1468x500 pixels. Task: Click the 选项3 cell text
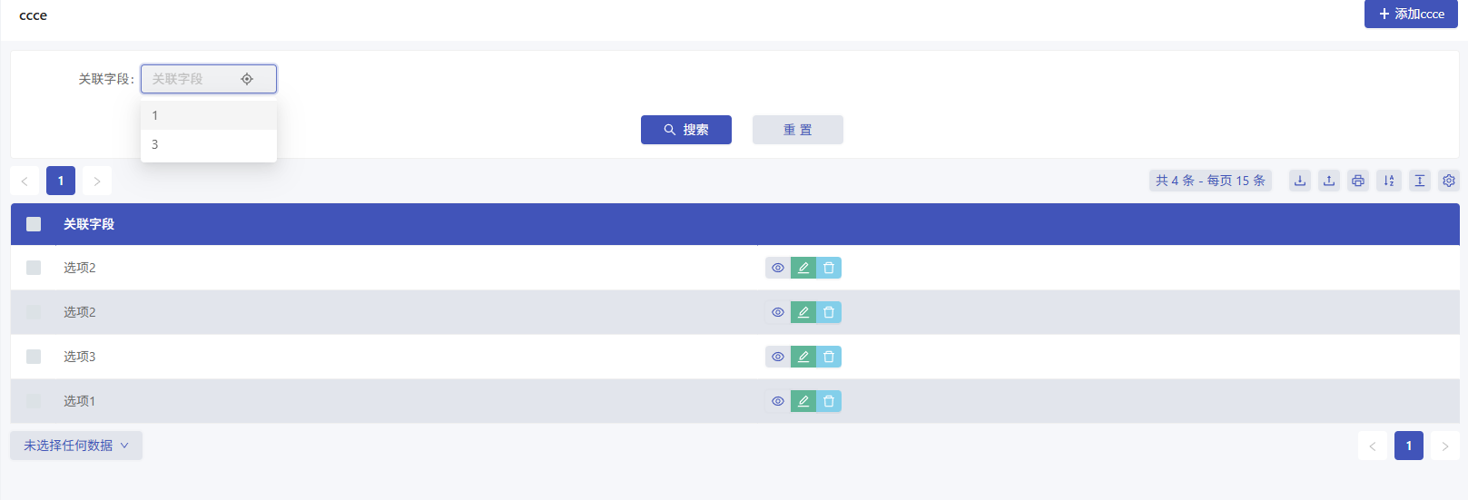(x=79, y=357)
